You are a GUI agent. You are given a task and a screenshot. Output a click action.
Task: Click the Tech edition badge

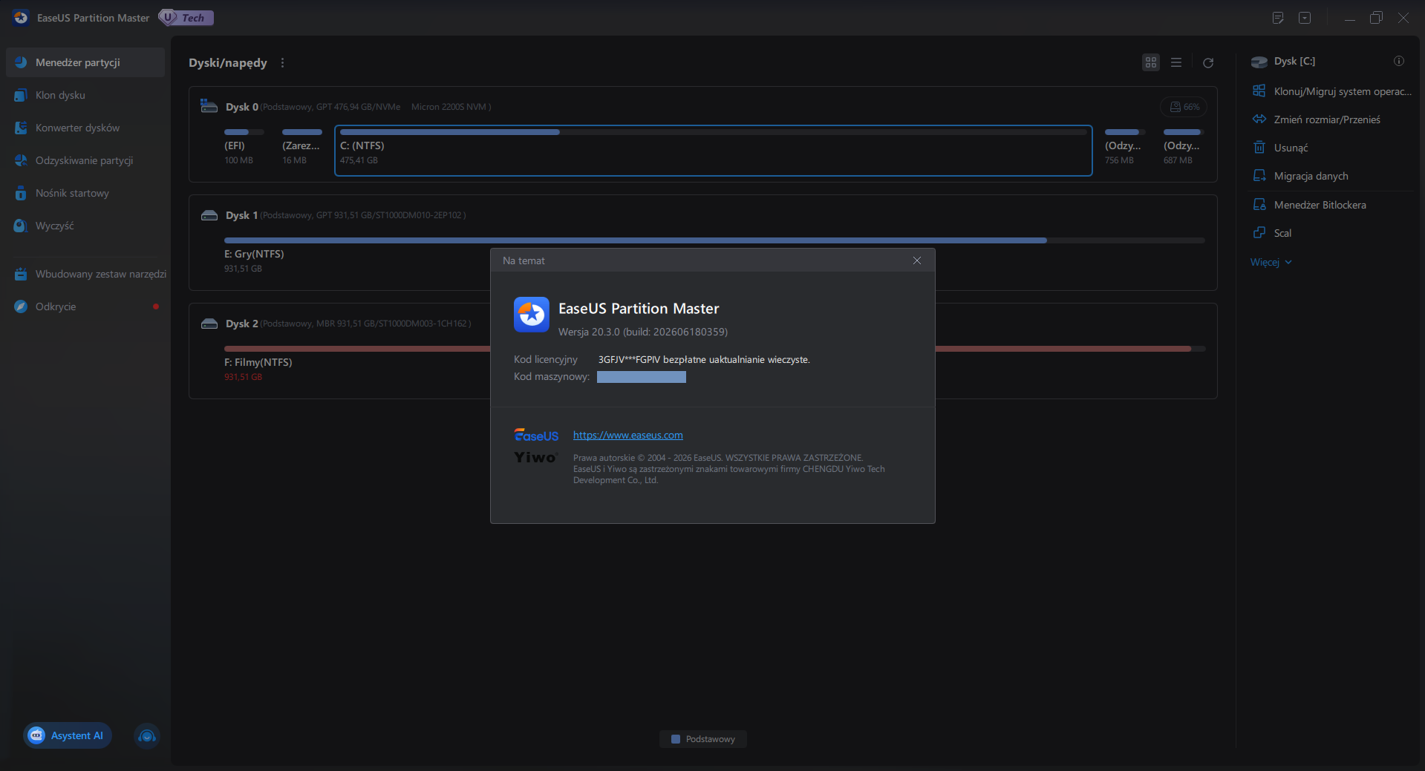click(x=186, y=18)
